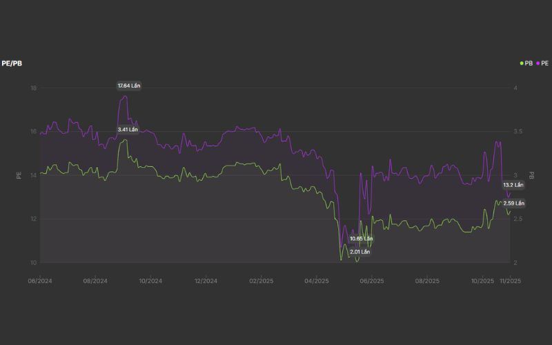This screenshot has width=552, height=345.
Task: Toggle the PE series in legend
Action: point(544,63)
